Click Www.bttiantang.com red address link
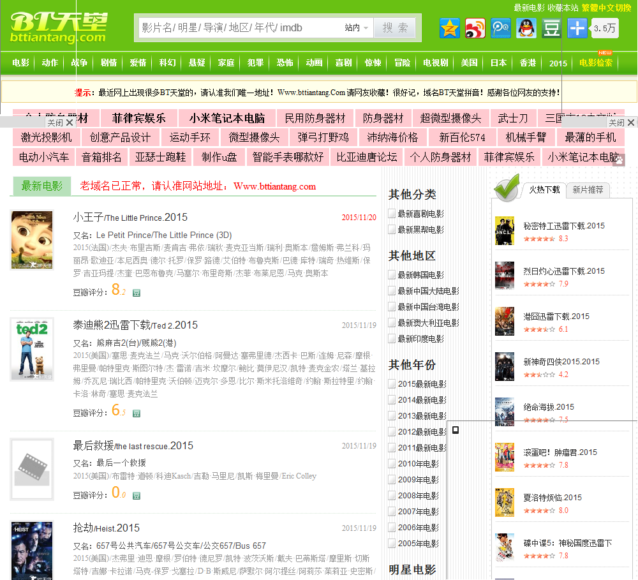Viewport: 638px width, 580px height. 274,186
